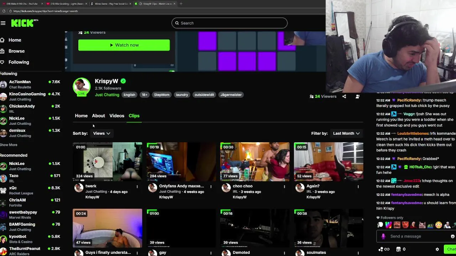This screenshot has width=456, height=256.
Task: Go to Home in sidebar
Action: coord(15,40)
